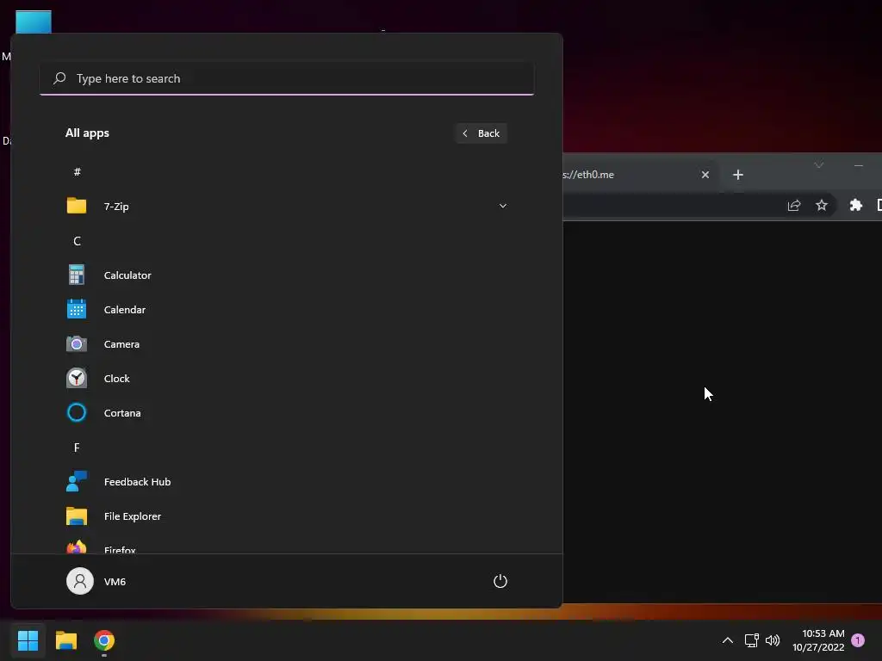Screen dimensions: 882x661
Task: Open File Explorer from the taskbar
Action: coord(65,640)
